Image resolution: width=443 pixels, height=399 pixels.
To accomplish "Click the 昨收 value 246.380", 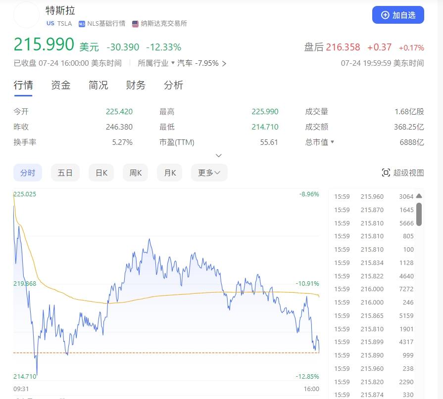I will (x=119, y=127).
